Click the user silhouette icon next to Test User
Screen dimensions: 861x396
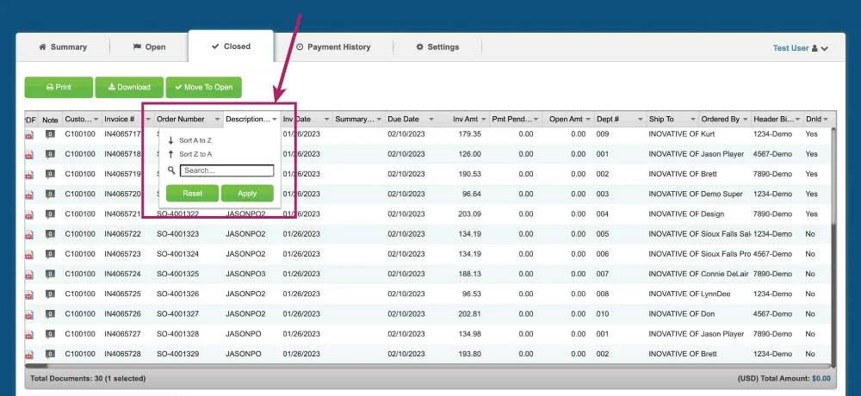pos(815,48)
